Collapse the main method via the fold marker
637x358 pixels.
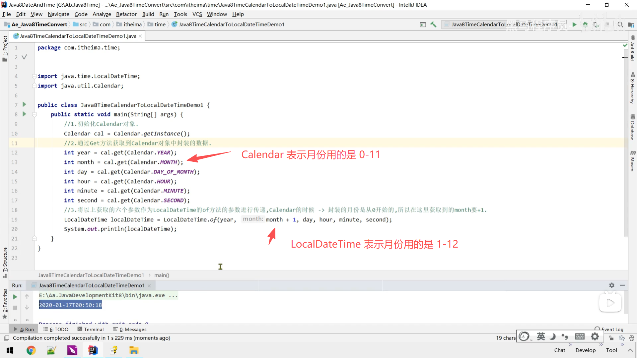click(x=34, y=114)
